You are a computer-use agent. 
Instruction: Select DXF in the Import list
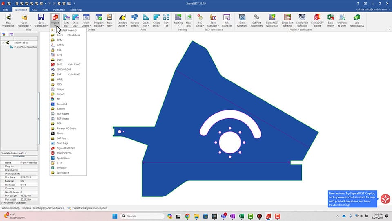[59, 74]
